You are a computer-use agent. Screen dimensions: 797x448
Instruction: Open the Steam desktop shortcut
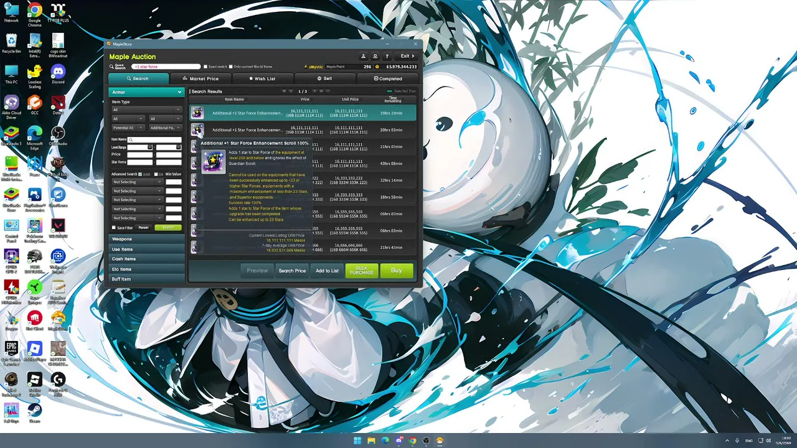click(x=35, y=413)
